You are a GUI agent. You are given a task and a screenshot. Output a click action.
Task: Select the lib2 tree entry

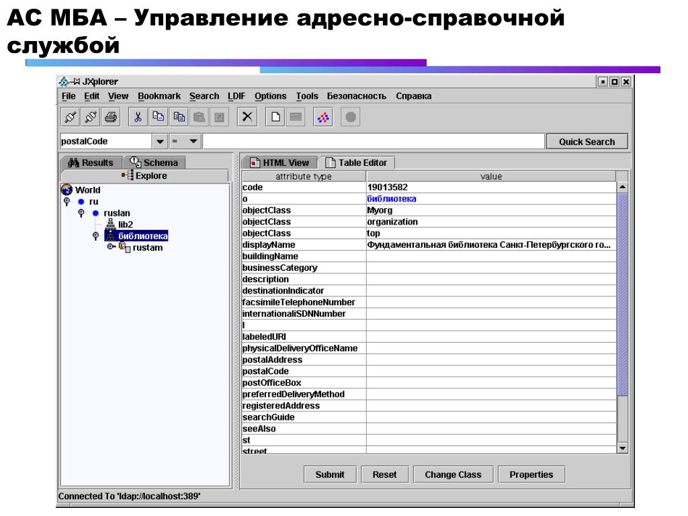pyautogui.click(x=126, y=224)
